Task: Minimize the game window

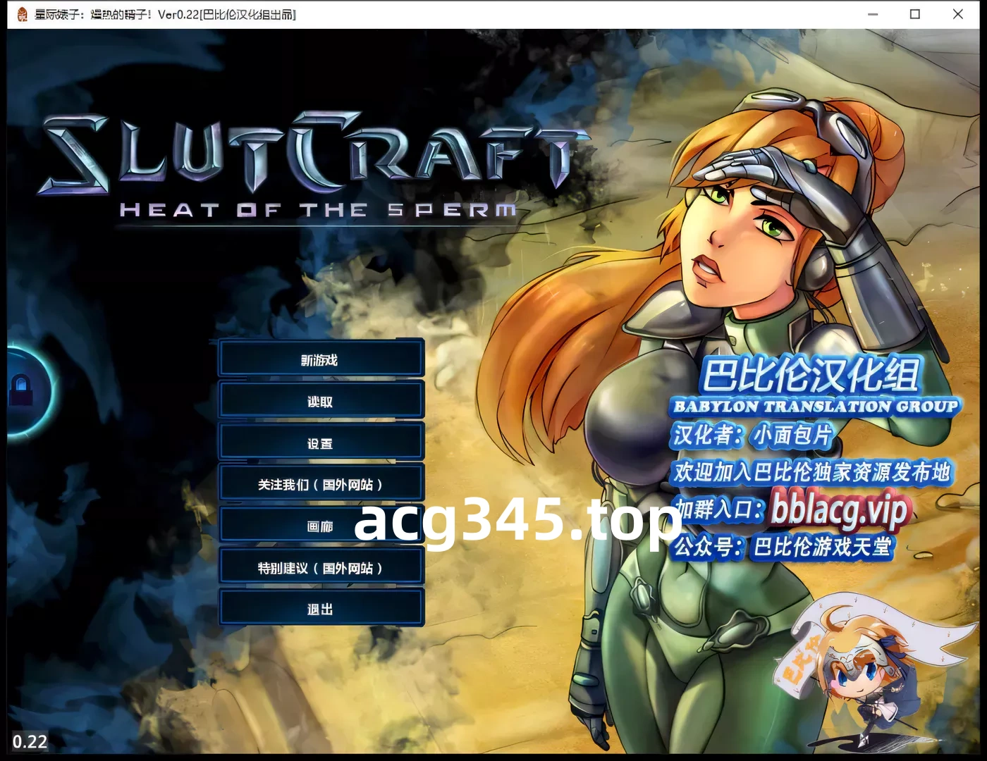Action: click(x=873, y=14)
